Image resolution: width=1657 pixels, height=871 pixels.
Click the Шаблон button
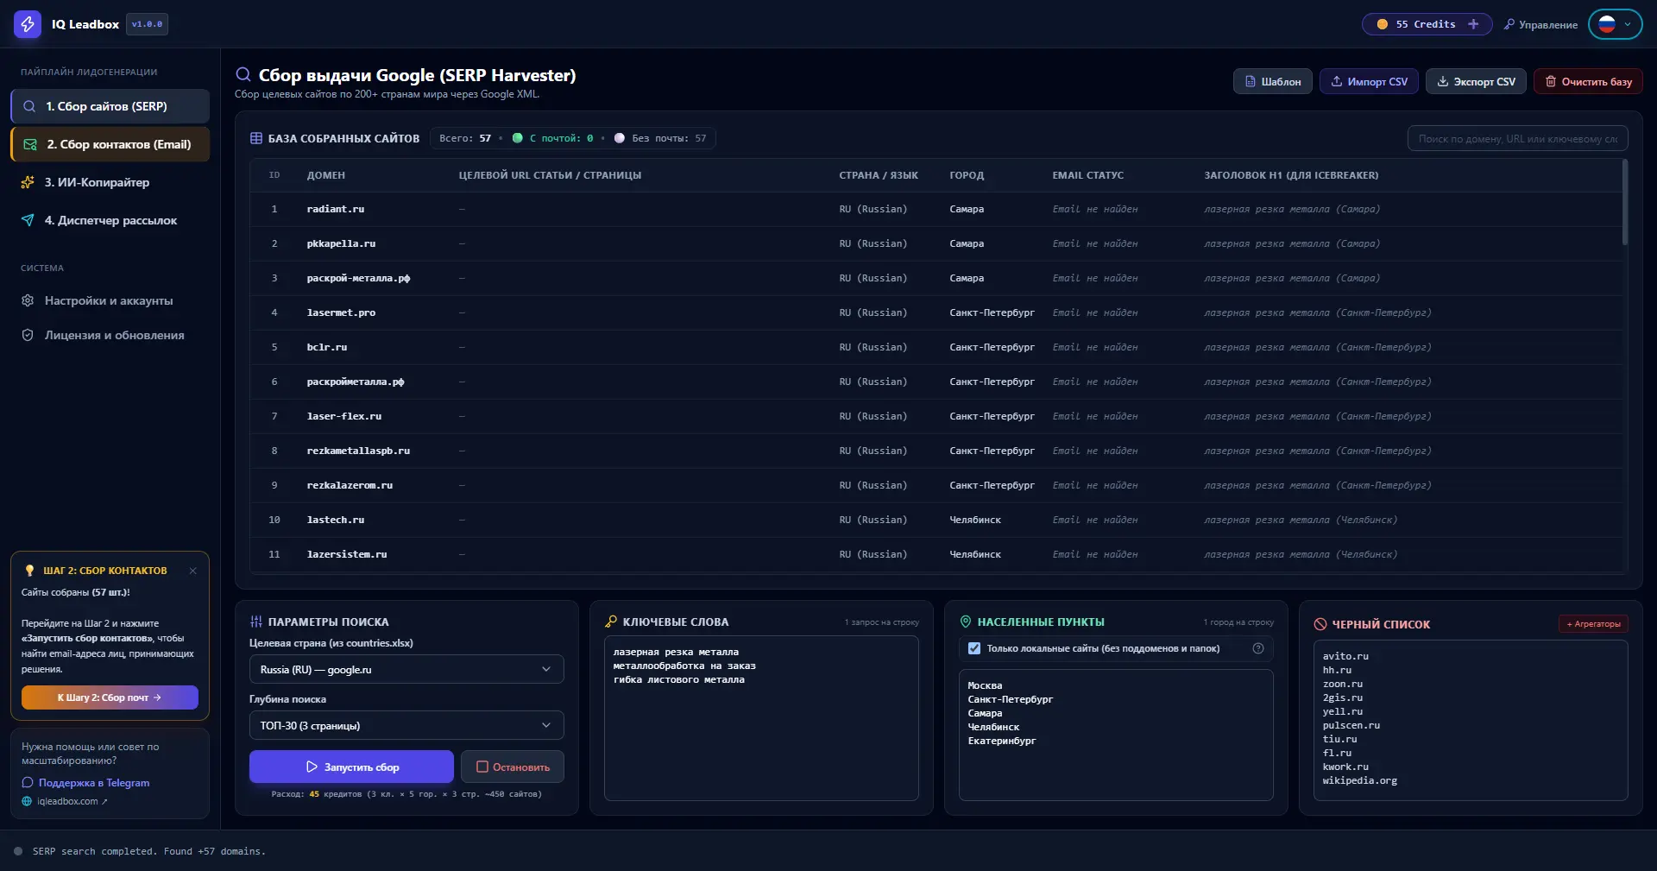point(1273,81)
